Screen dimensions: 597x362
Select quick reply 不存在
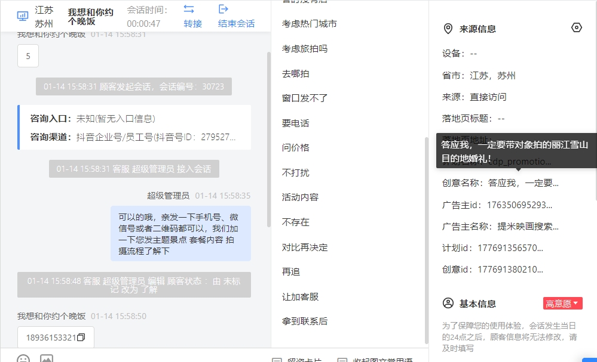(x=295, y=222)
